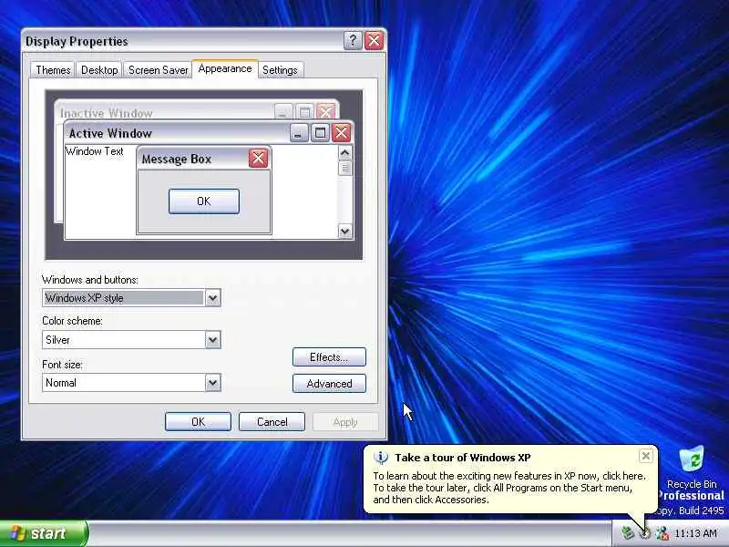Image resolution: width=729 pixels, height=547 pixels.
Task: Open the Recycle Bin icon
Action: [x=692, y=467]
